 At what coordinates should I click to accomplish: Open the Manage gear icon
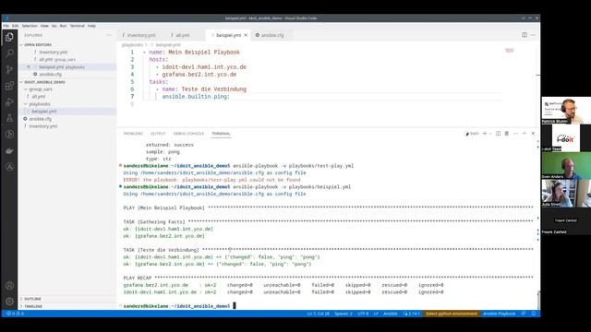coord(10,302)
